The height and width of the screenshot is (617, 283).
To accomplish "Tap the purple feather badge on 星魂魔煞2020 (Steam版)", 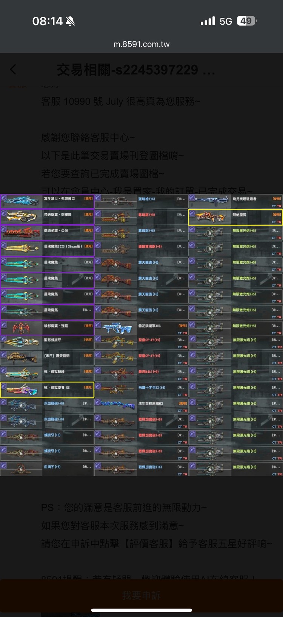I will tap(4, 246).
